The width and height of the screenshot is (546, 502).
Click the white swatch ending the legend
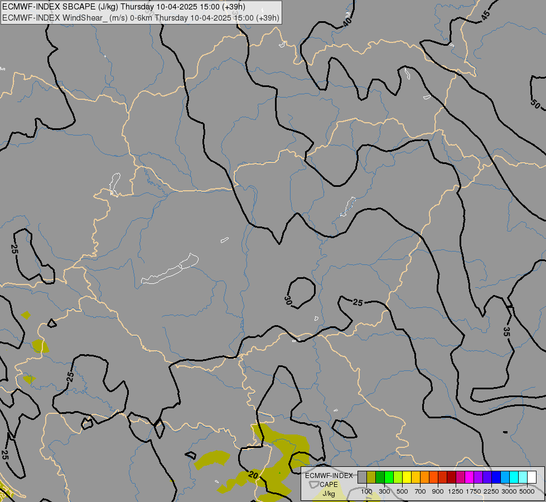point(532,477)
